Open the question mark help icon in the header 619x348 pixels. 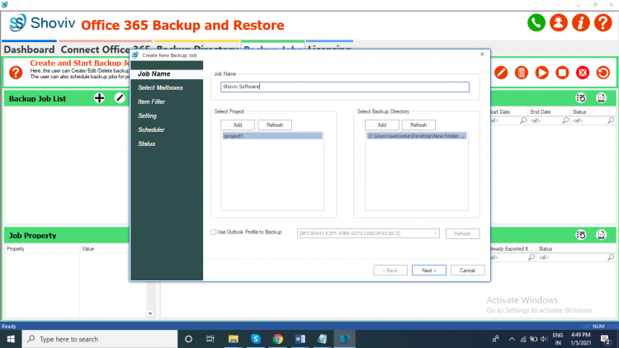(602, 23)
